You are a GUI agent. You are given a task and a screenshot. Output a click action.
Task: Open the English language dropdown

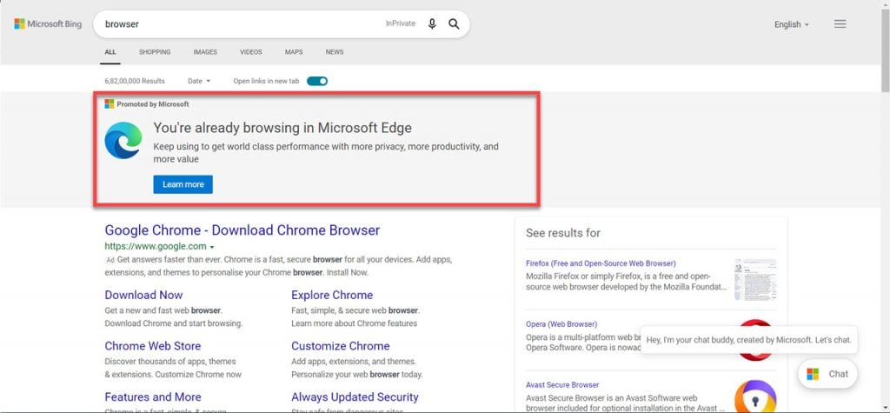(x=791, y=24)
